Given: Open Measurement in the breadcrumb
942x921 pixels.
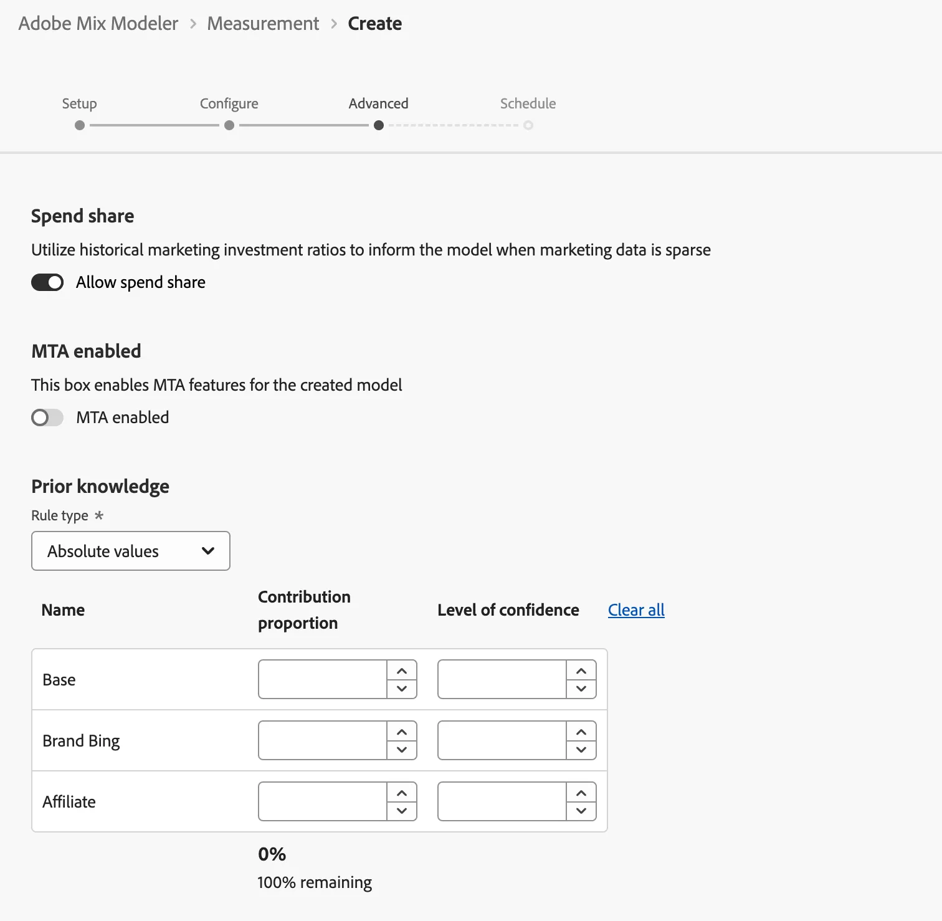Looking at the screenshot, I should [x=263, y=24].
